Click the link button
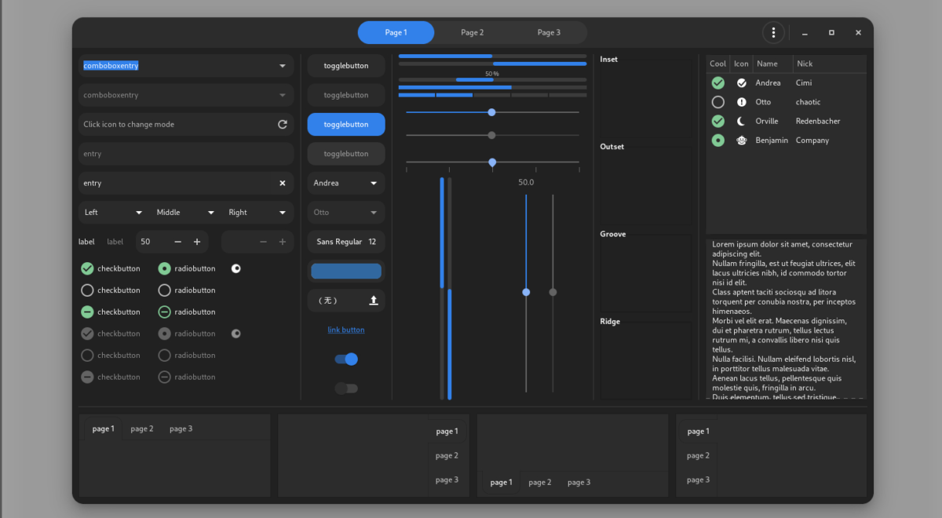 click(x=346, y=330)
